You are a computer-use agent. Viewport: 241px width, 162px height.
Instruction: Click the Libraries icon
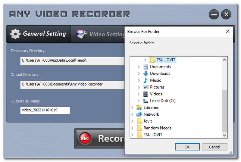[139, 107]
